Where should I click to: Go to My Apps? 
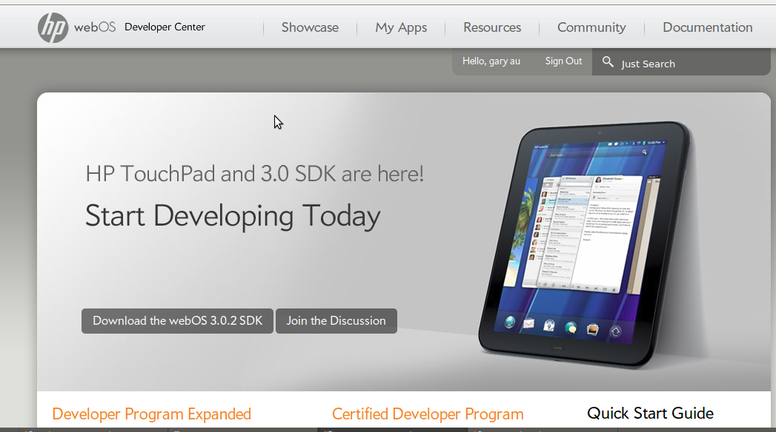click(x=401, y=27)
